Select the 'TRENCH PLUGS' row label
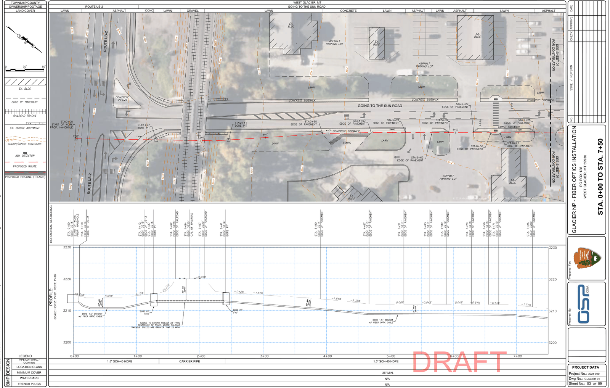Screen dimensions: 610x388 pyautogui.click(x=29, y=384)
